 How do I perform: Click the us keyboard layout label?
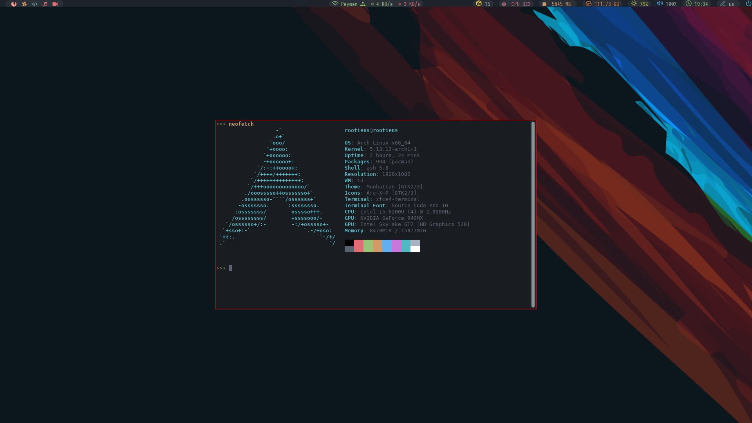[731, 4]
